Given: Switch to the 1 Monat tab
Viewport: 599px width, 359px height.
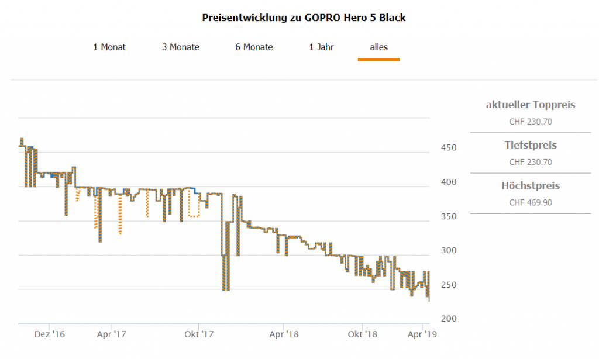Looking at the screenshot, I should click(109, 47).
